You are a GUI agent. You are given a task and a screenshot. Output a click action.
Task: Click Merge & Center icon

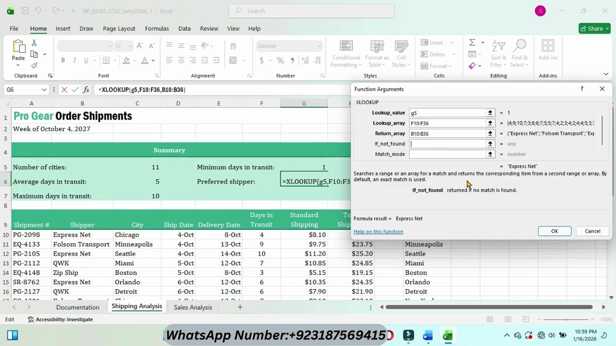pyautogui.click(x=233, y=60)
